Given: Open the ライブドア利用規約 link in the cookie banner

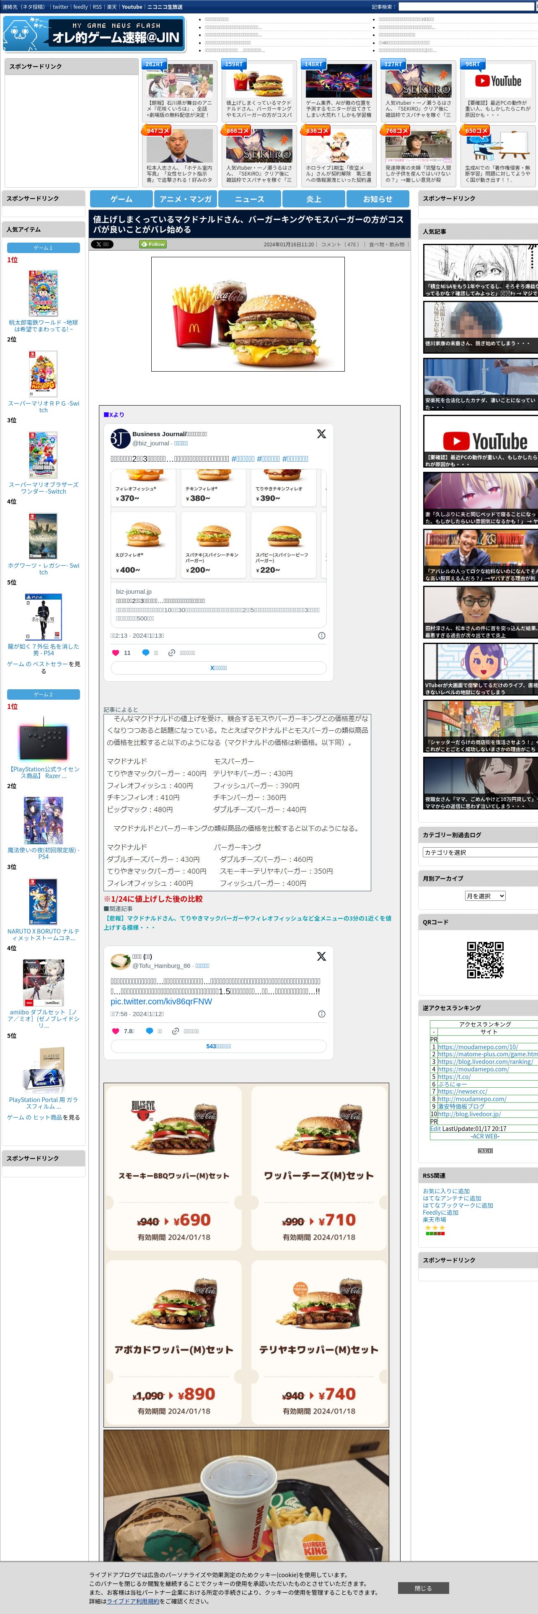Looking at the screenshot, I should click(132, 1601).
